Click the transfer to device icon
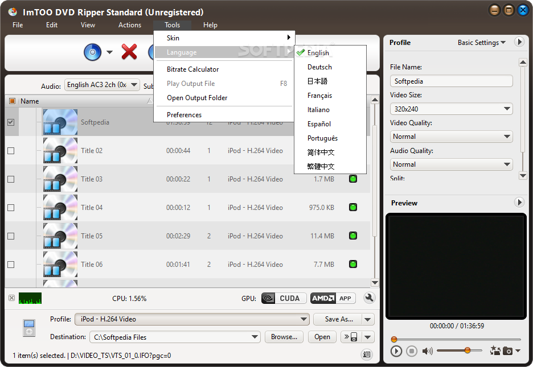 point(351,337)
